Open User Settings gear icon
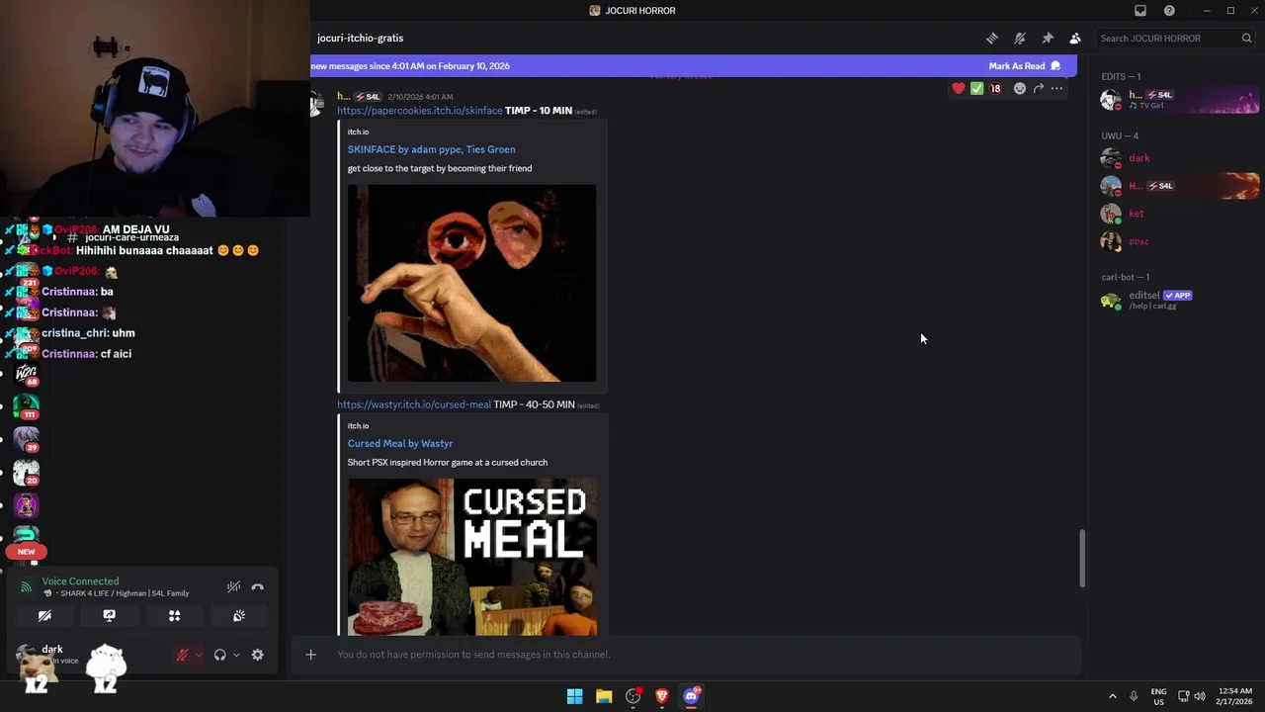 pos(258,655)
